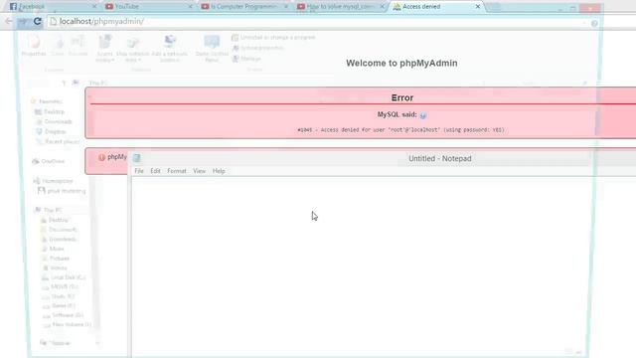Close the Access denied tab
Viewport: 636px width, 358px height.
(x=478, y=7)
